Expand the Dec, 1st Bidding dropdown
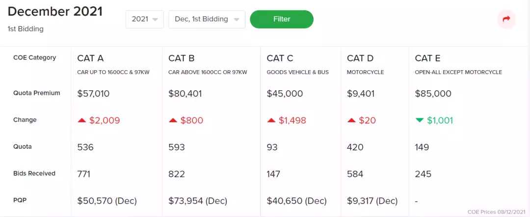 click(x=207, y=20)
